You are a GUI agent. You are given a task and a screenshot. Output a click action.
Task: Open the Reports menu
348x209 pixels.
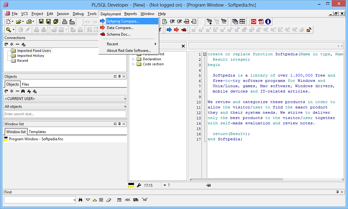pyautogui.click(x=131, y=14)
